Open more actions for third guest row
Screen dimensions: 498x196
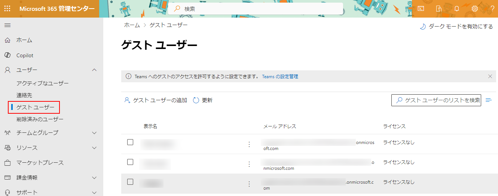[x=249, y=184]
